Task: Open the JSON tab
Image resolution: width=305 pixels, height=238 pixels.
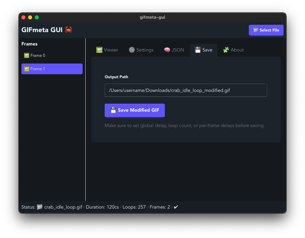Action: point(174,49)
